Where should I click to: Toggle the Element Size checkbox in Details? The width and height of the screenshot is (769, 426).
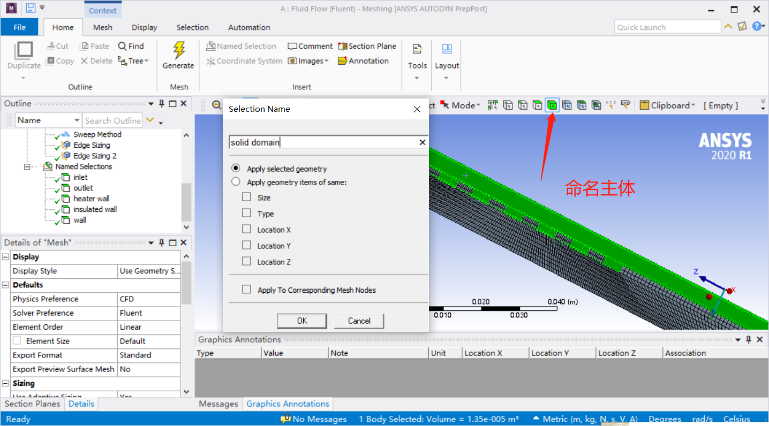[17, 341]
